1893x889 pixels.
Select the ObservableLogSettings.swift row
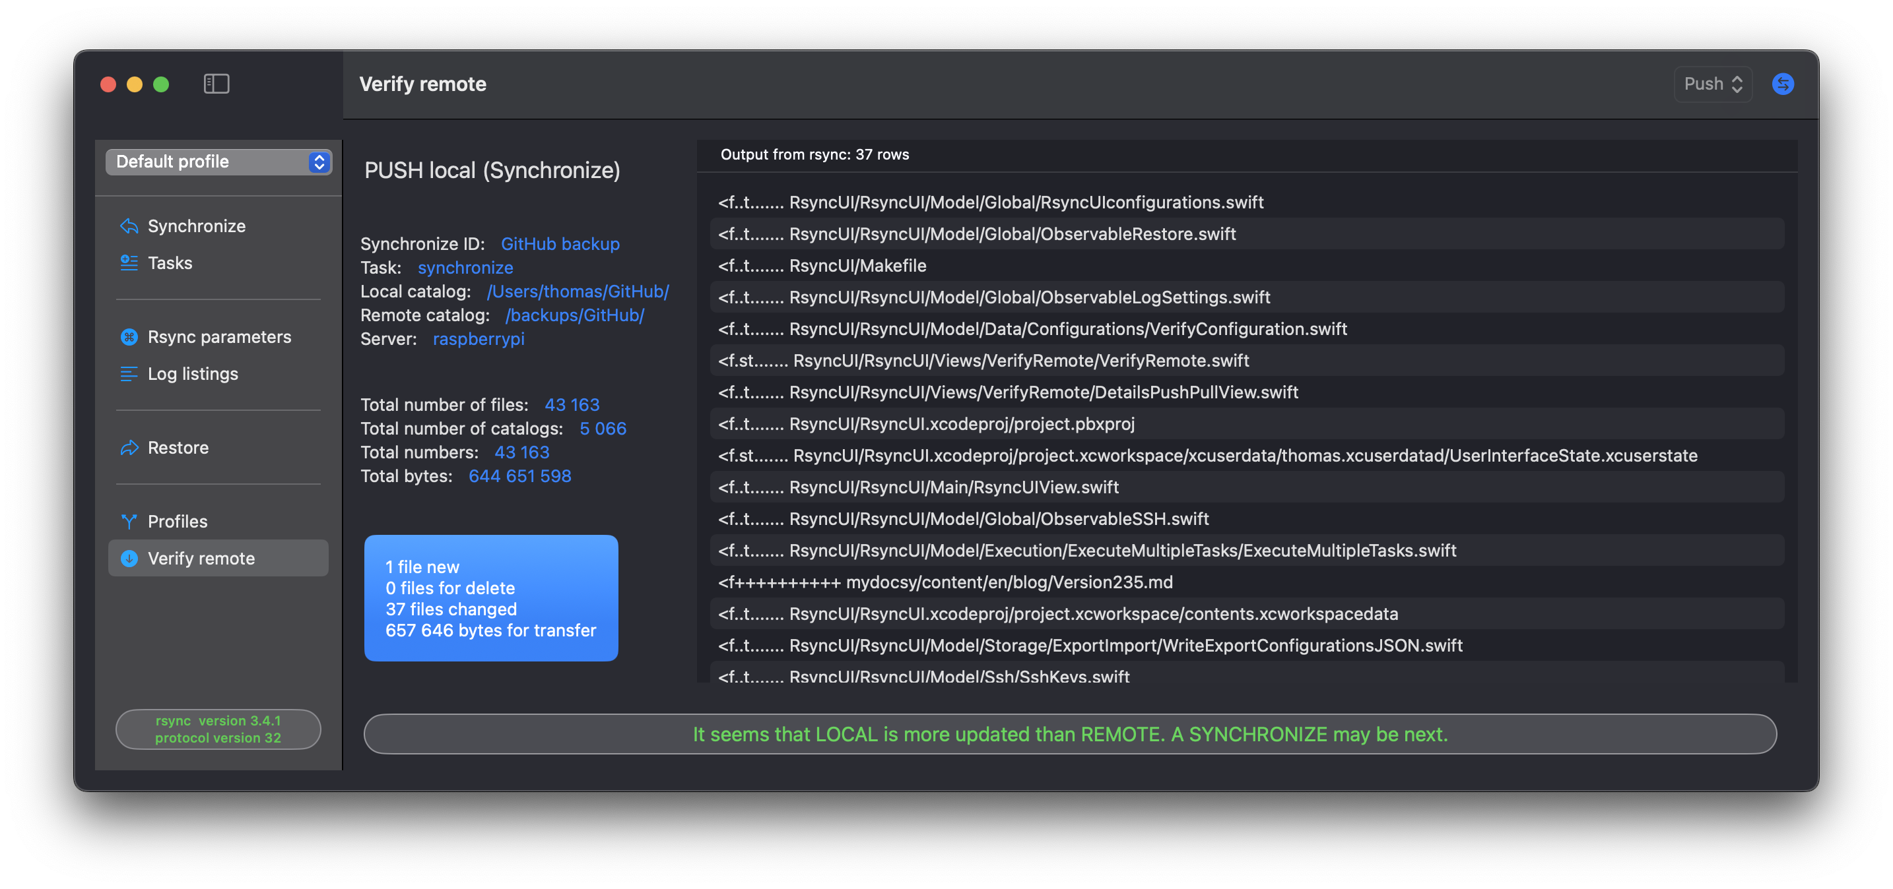[x=1247, y=297]
